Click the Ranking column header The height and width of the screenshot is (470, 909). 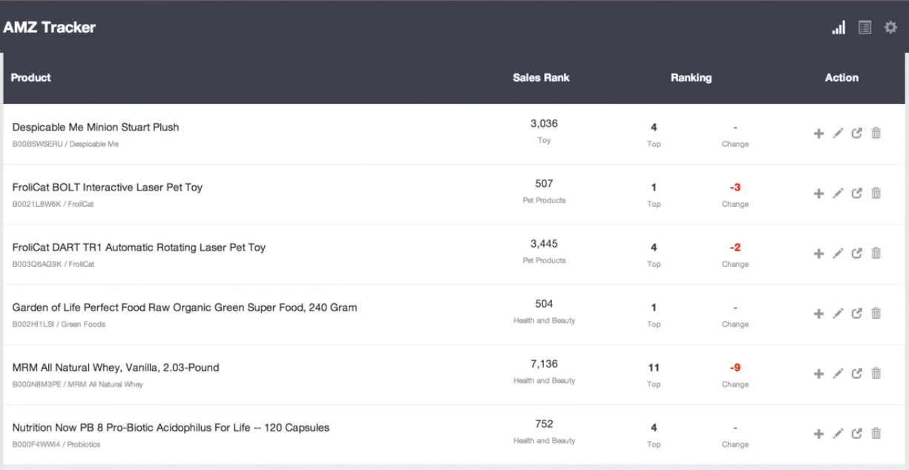point(691,77)
